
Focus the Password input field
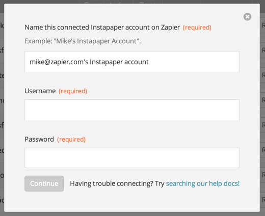132,158
